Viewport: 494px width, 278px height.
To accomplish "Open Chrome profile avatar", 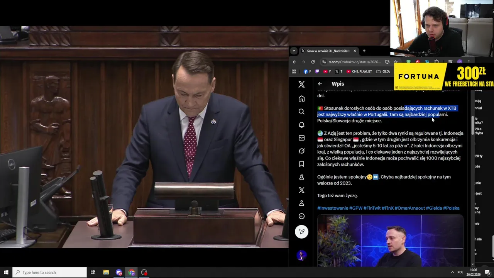I will 460,62.
